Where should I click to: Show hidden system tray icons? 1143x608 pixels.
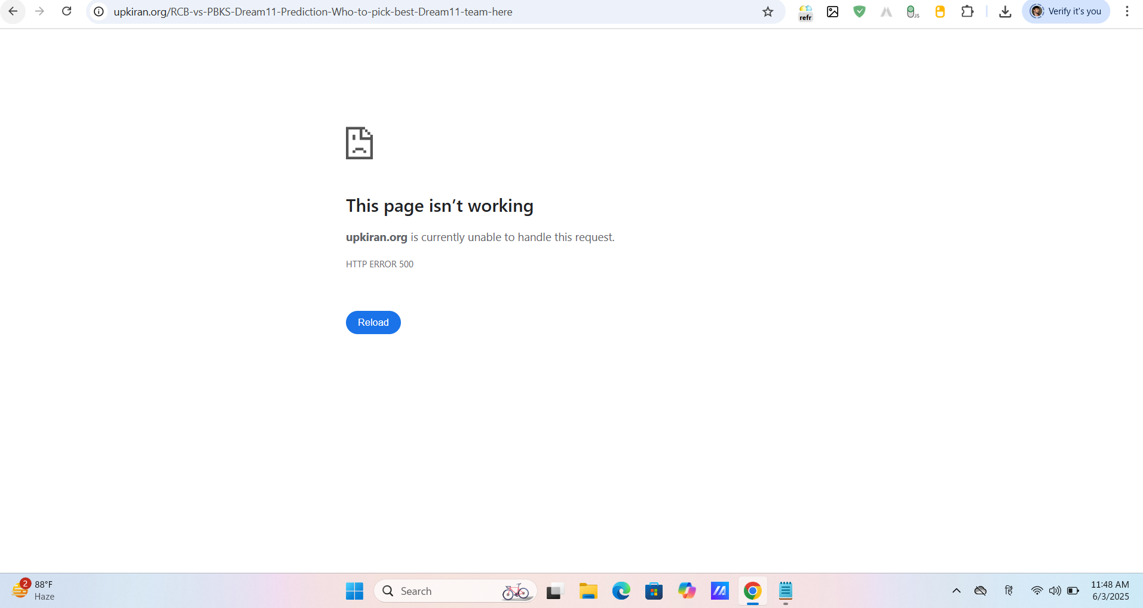click(x=956, y=591)
